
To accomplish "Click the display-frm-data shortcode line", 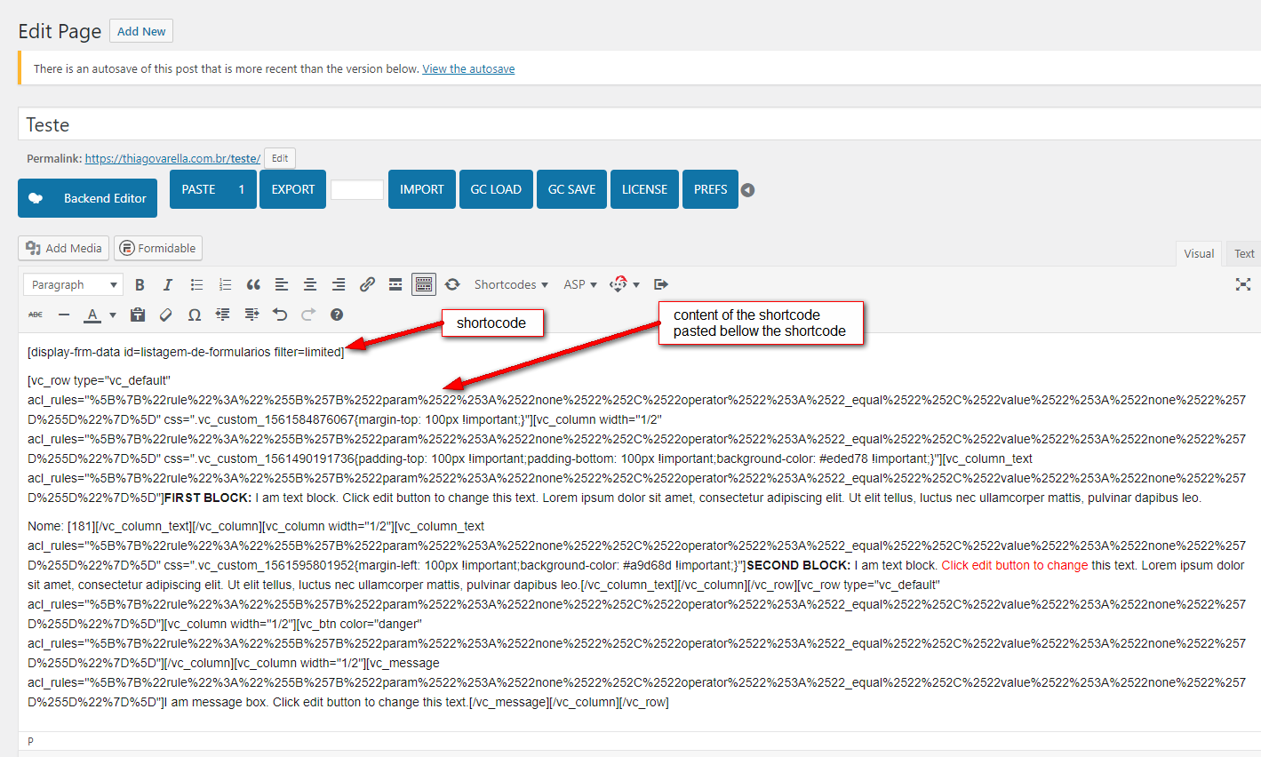I will tap(186, 352).
